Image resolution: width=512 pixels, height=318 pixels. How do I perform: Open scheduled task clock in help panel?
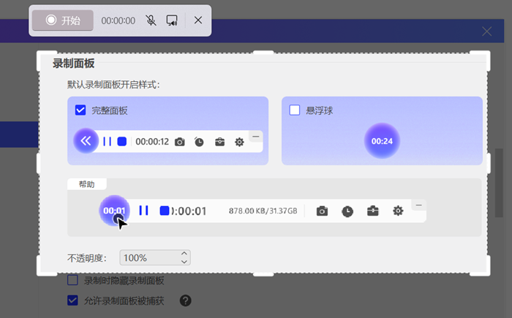coord(347,211)
